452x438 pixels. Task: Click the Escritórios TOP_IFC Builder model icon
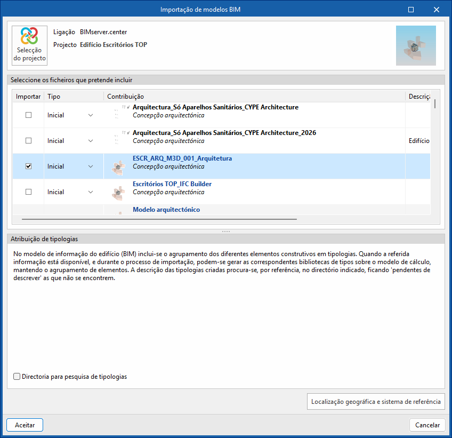(118, 193)
